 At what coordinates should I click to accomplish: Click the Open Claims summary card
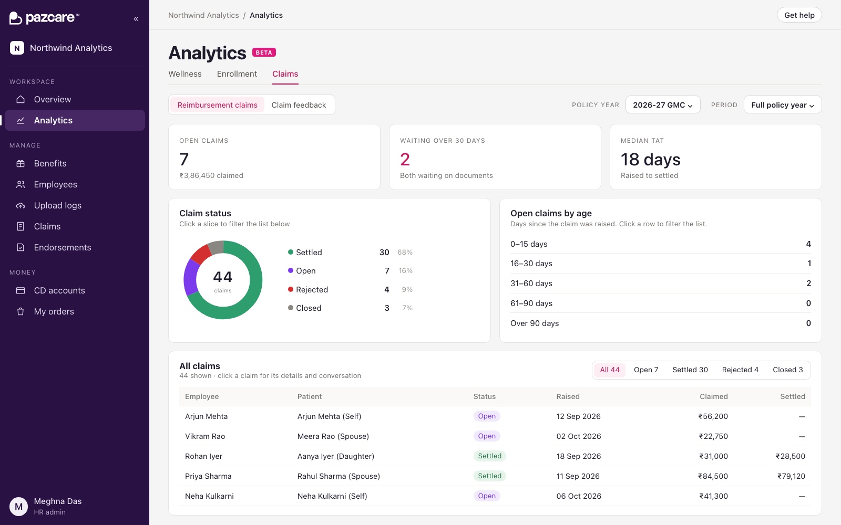(x=274, y=157)
